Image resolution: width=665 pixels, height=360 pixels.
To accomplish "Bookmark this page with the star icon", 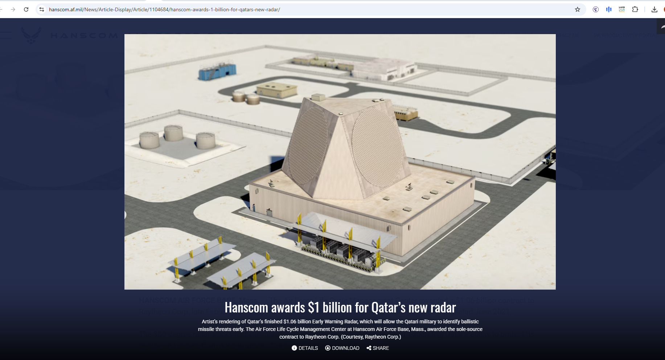I will (x=577, y=9).
